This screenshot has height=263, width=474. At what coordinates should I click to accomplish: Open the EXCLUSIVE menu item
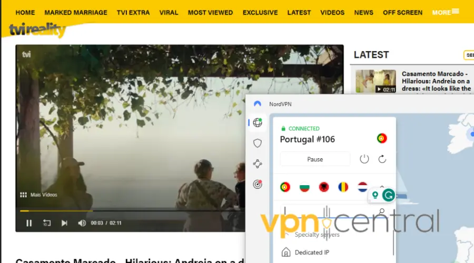pos(260,13)
